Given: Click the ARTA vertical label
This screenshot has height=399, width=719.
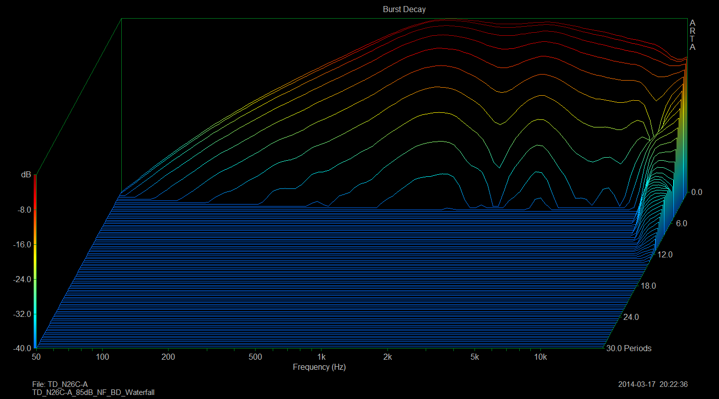Looking at the screenshot, I should coord(692,35).
